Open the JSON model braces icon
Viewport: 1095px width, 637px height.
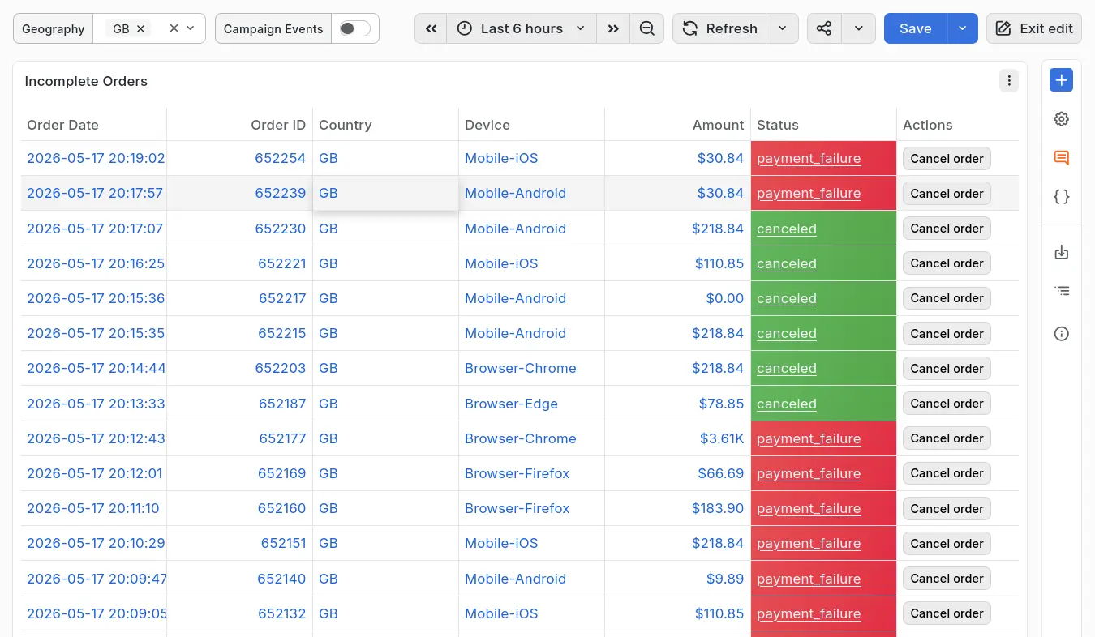point(1062,197)
